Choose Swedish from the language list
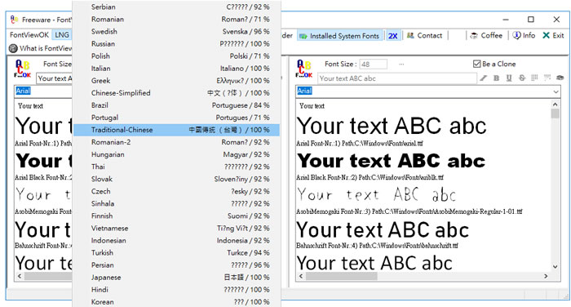The width and height of the screenshot is (571, 307). [177, 31]
